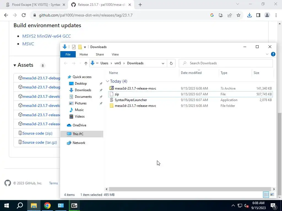Download Source code (zip)
Screen dimensions: 282x211
(37, 133)
